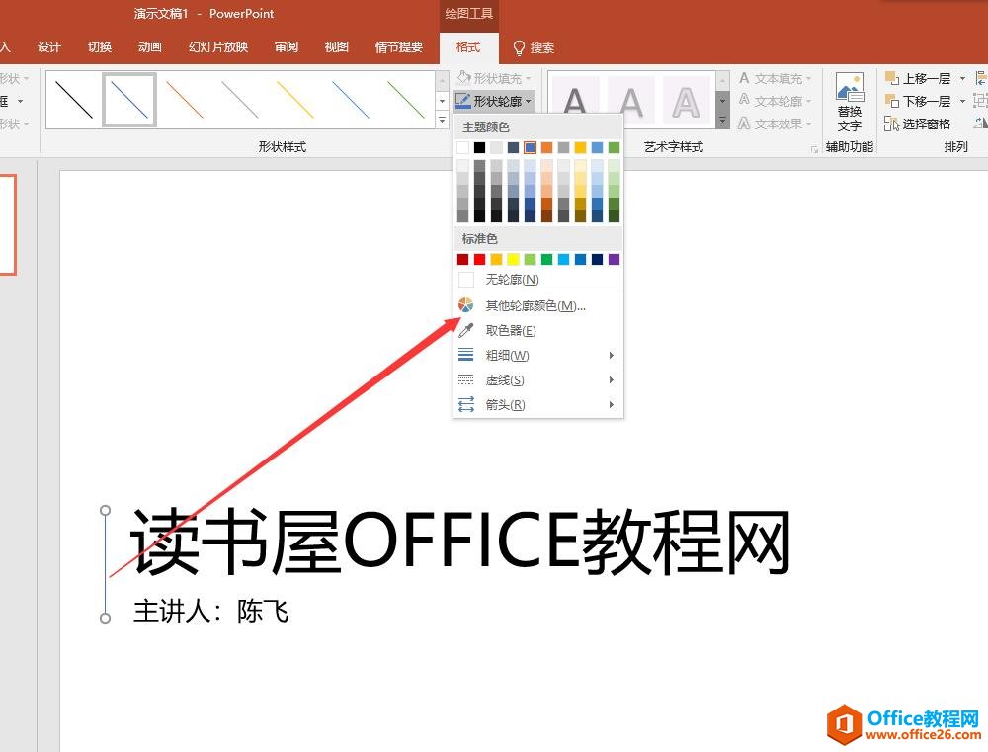This screenshot has height=752, width=988.
Task: Expand the 虚线 dashed line submenu
Action: click(505, 379)
